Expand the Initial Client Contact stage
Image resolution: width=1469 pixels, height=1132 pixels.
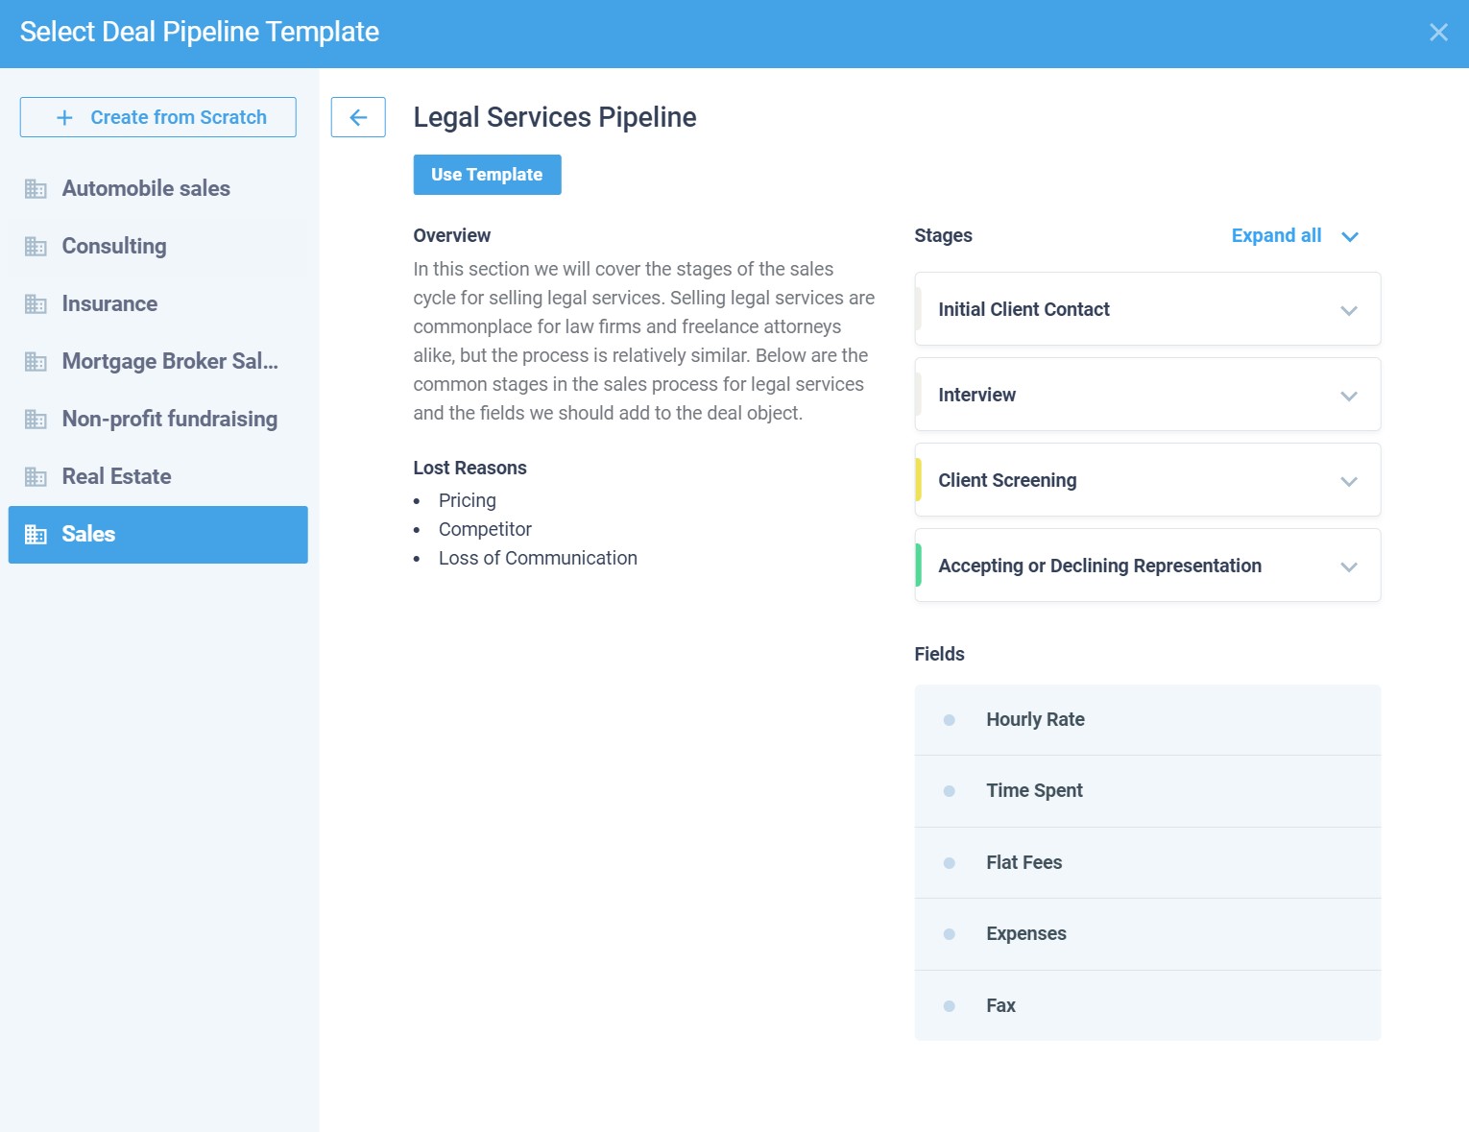click(1348, 310)
